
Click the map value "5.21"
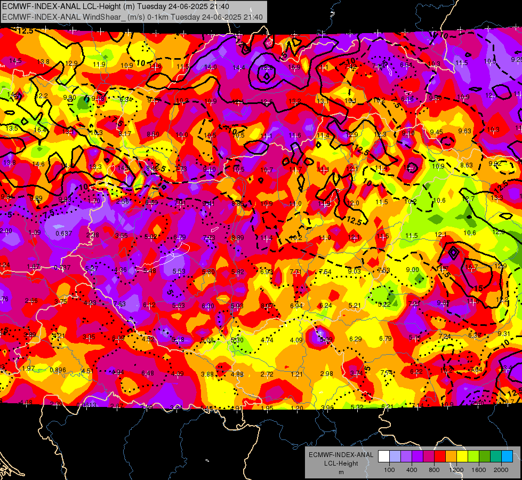point(355,305)
